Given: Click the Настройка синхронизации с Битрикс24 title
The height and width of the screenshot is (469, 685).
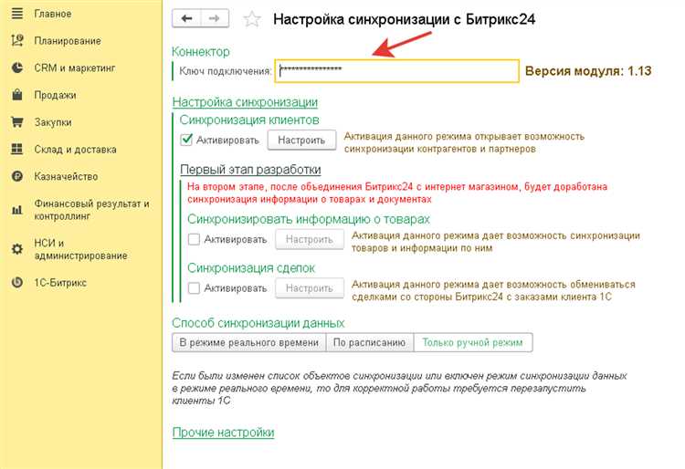Looking at the screenshot, I should tap(404, 19).
